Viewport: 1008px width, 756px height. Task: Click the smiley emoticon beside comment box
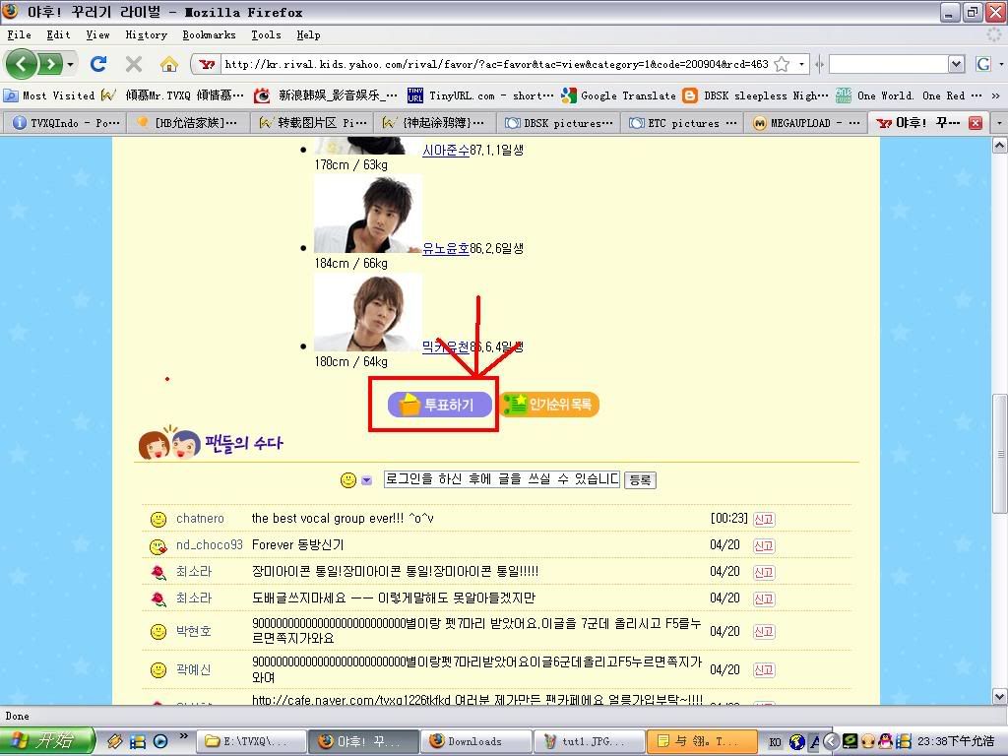click(x=348, y=480)
